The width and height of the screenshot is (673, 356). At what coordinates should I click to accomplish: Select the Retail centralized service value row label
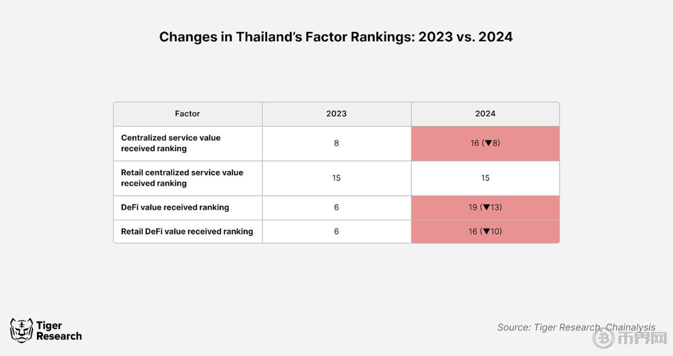pos(182,178)
